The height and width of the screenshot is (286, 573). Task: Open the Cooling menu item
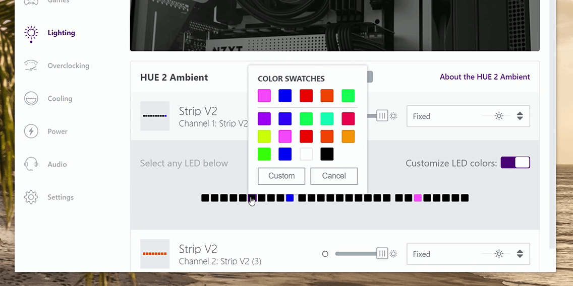click(60, 99)
